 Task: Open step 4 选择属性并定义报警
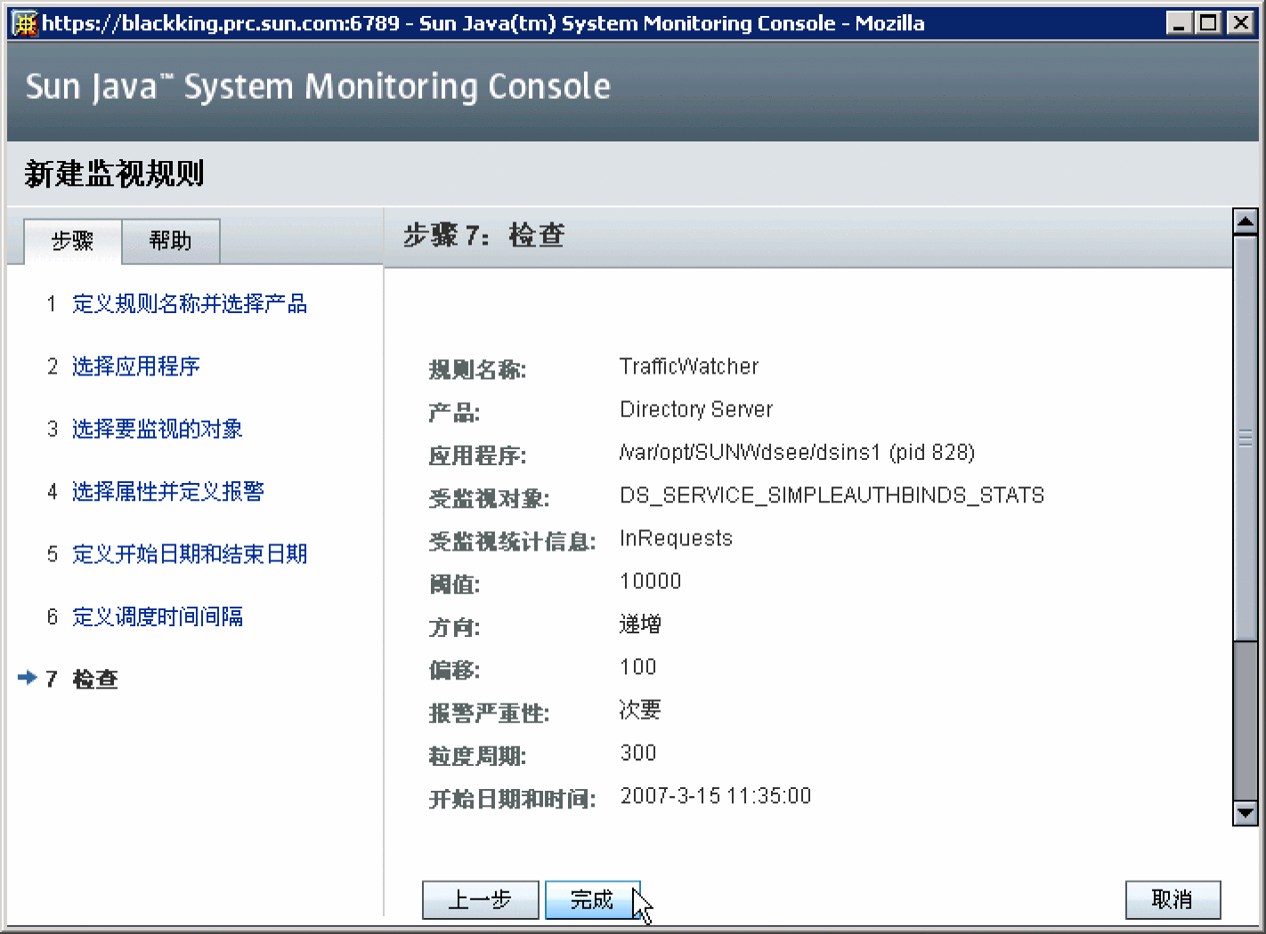pos(168,491)
